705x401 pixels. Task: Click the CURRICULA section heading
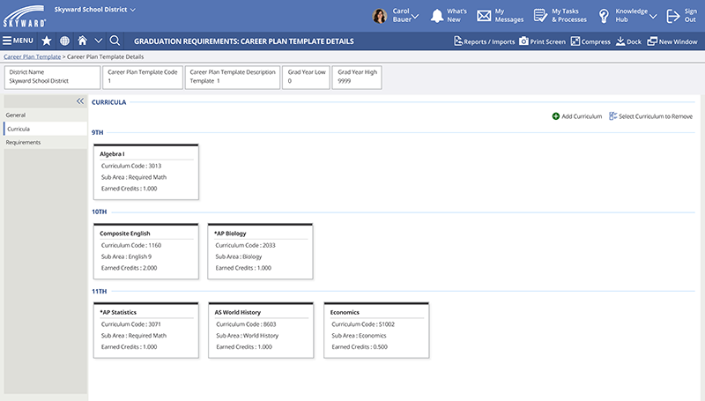(x=108, y=102)
